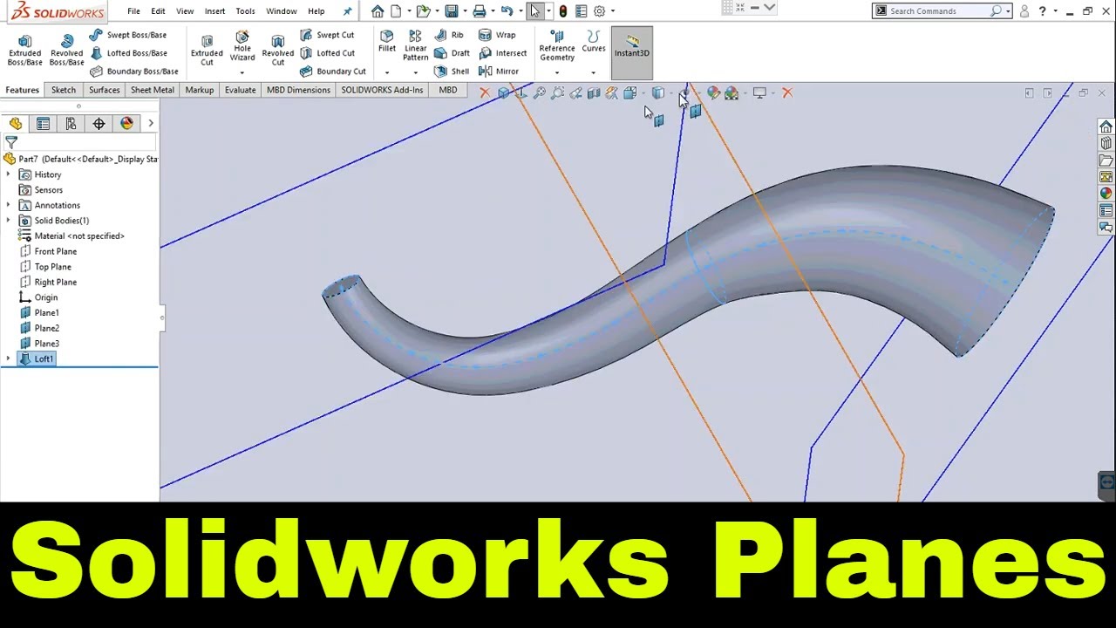Open the Hole Wizard tool
This screenshot has width=1116, height=628.
click(242, 47)
